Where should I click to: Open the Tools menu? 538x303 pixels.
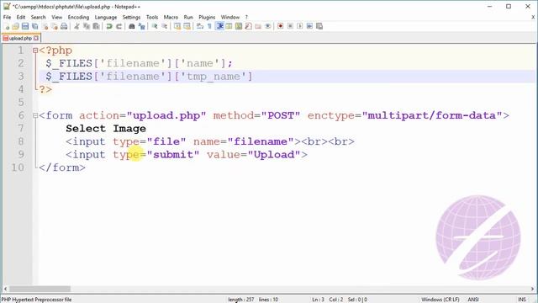[152, 17]
